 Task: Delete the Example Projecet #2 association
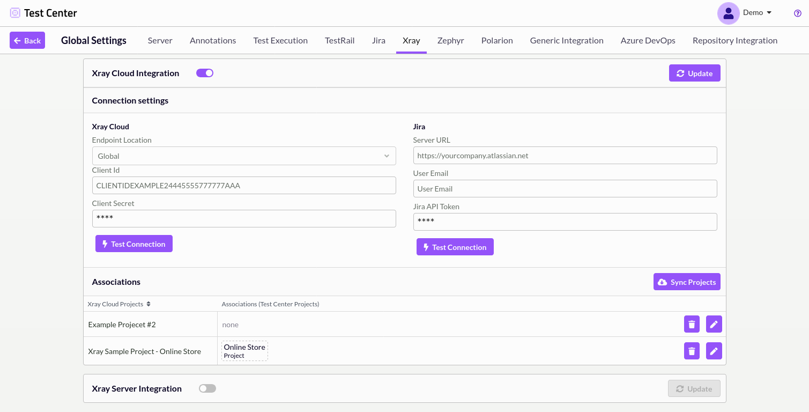(692, 324)
